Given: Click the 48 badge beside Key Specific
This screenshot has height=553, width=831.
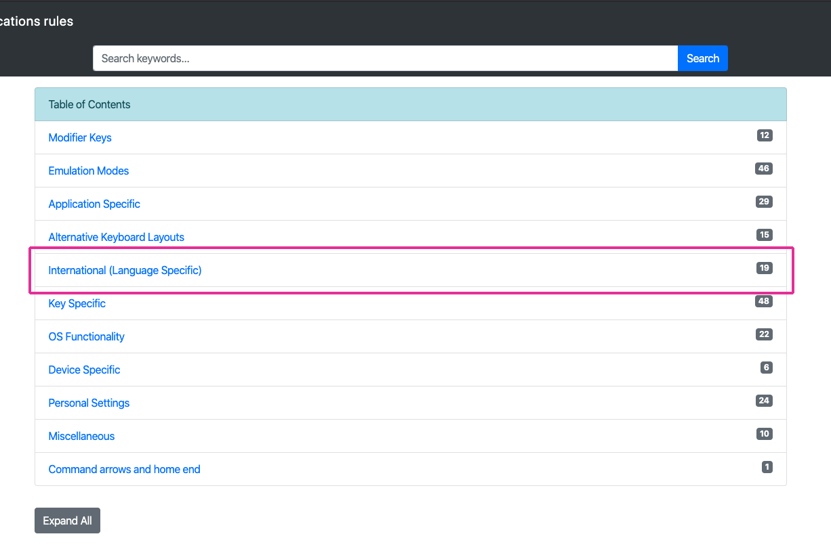Looking at the screenshot, I should 764,301.
